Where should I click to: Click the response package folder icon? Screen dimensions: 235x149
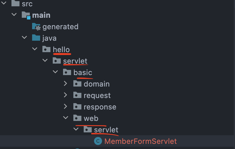click(77, 106)
